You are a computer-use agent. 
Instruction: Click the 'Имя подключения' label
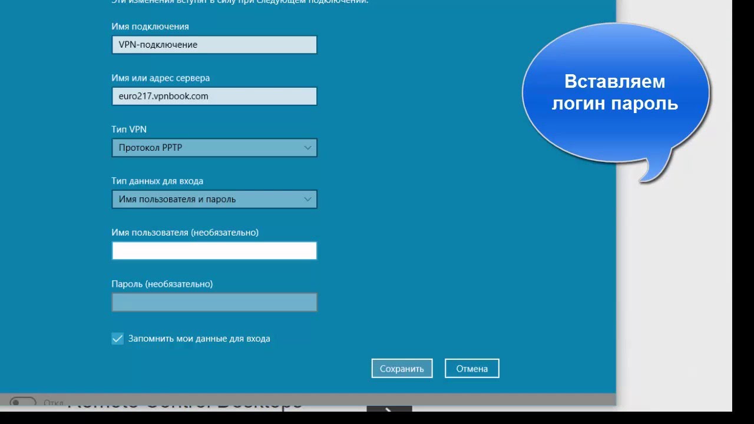click(x=150, y=26)
